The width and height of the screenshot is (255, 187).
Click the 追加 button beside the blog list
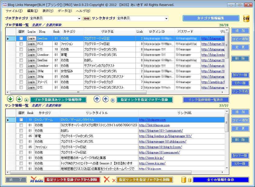(x=240, y=31)
